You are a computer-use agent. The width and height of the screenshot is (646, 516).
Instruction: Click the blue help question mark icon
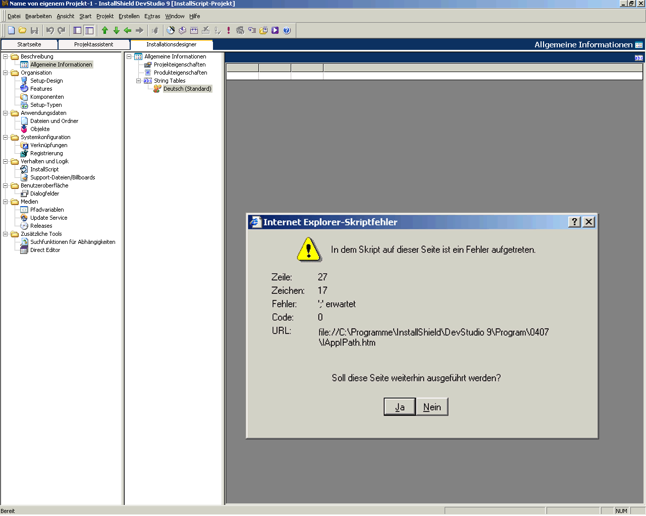[287, 31]
